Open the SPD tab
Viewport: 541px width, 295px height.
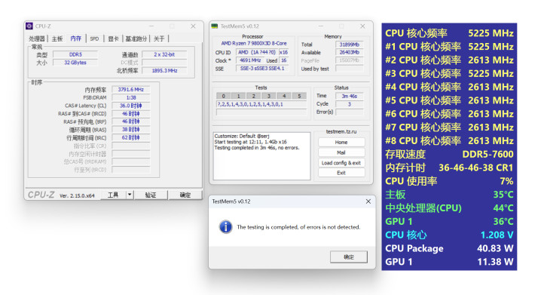(x=94, y=38)
